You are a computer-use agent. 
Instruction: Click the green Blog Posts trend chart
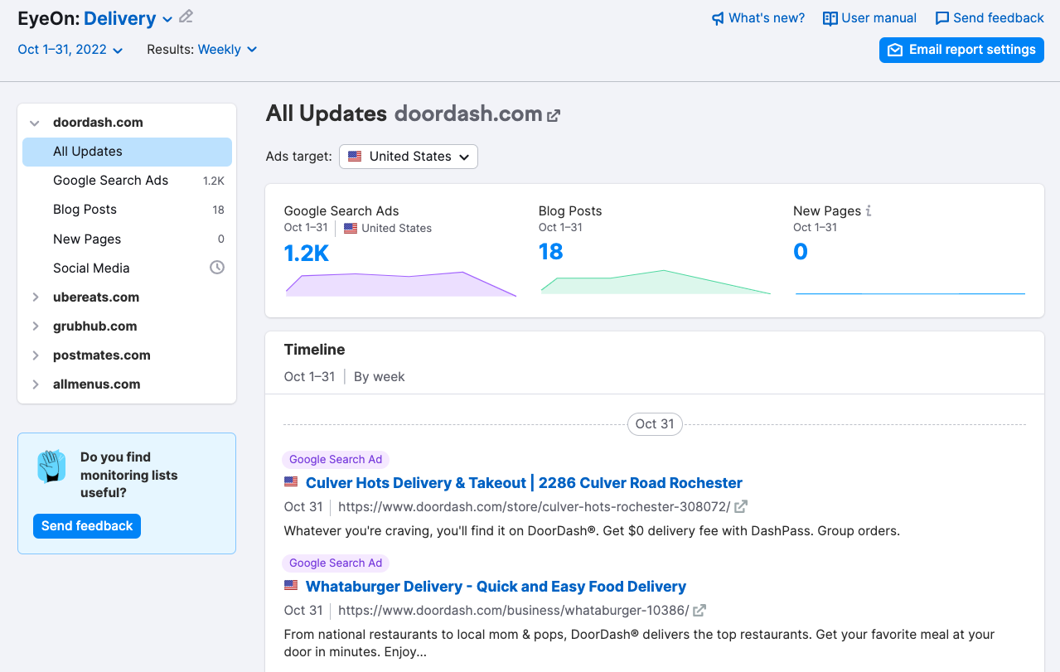(x=656, y=282)
